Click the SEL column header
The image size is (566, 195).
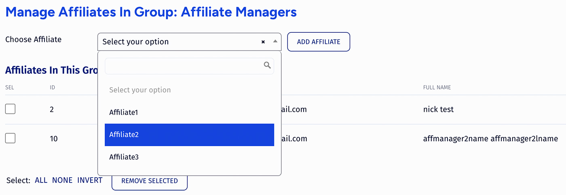pyautogui.click(x=10, y=88)
